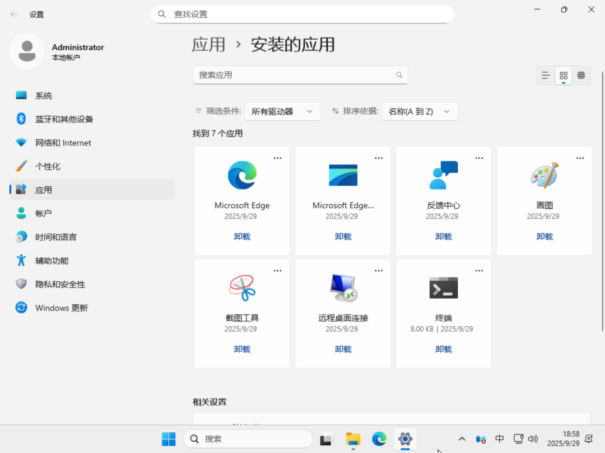
Task: Click the taskbar 搜索 box
Action: [248, 439]
